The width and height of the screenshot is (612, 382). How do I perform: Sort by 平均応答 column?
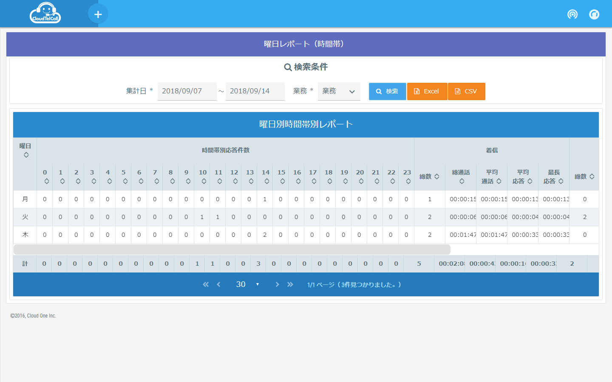tap(530, 181)
